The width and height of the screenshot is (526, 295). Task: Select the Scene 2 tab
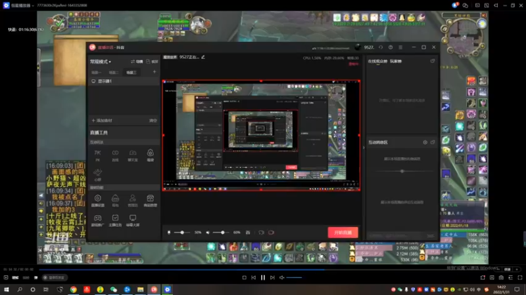[x=113, y=72]
